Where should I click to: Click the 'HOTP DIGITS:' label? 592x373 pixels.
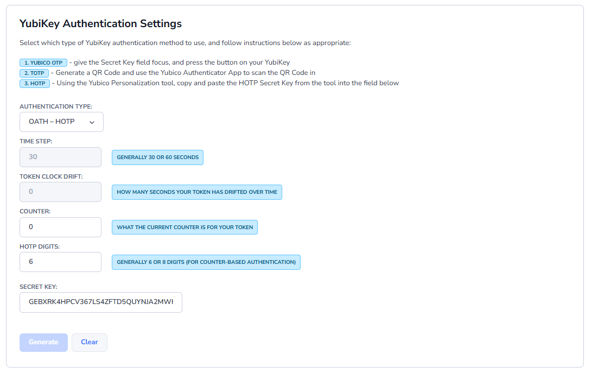pyautogui.click(x=40, y=247)
